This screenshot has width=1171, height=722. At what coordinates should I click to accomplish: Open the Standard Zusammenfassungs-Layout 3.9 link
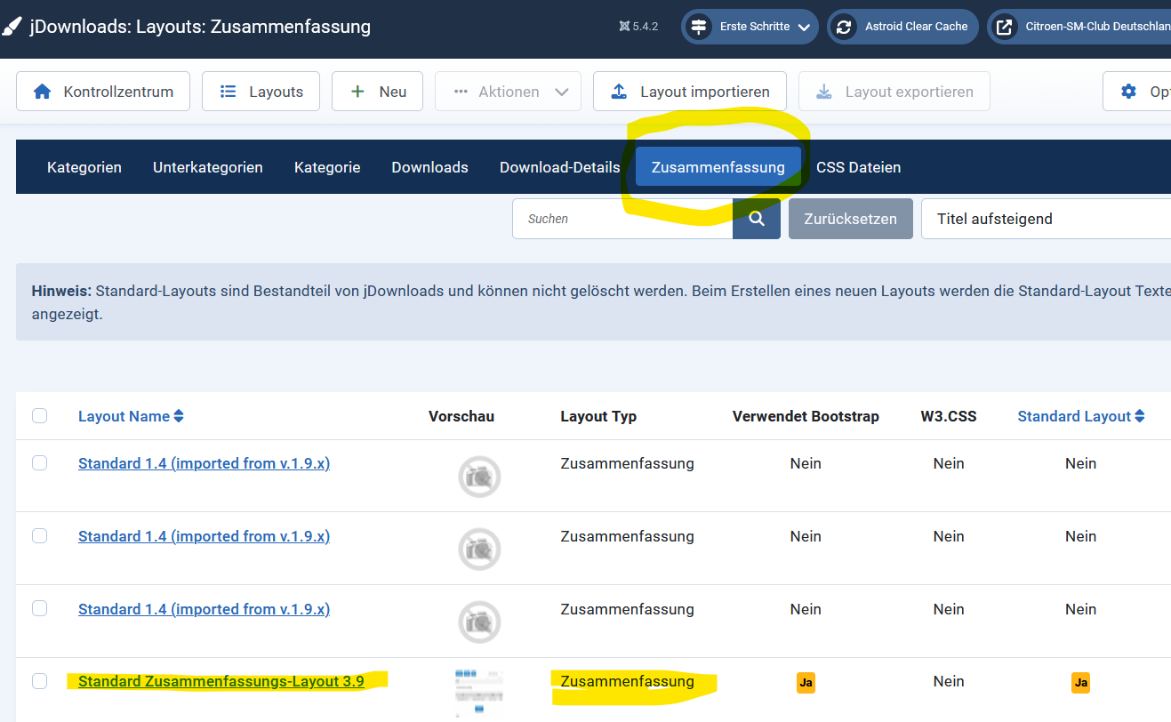click(x=221, y=681)
